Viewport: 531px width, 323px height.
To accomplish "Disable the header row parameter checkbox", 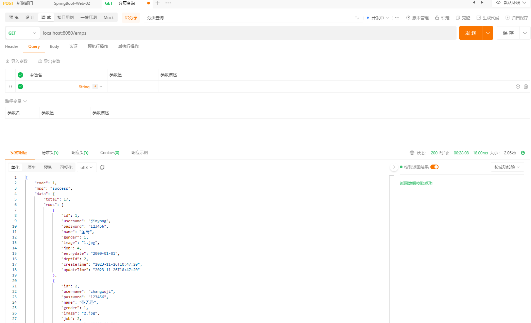I will [20, 75].
